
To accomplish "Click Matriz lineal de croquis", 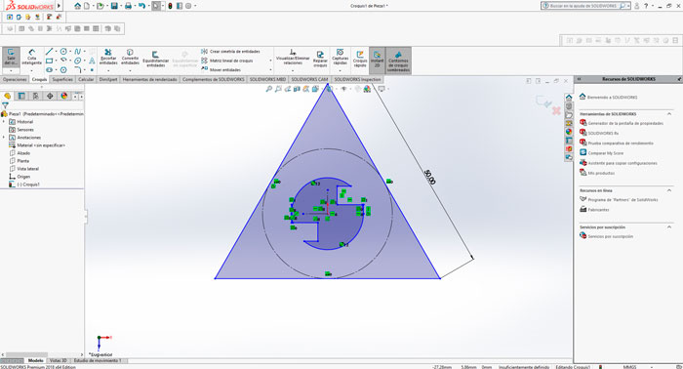I will coord(227,61).
